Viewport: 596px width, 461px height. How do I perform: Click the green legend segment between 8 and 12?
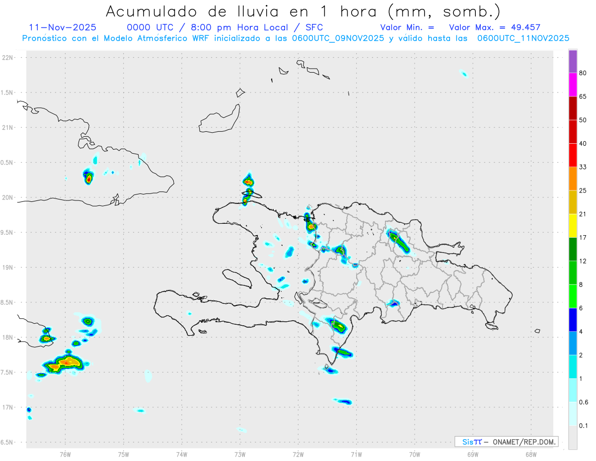573,272
